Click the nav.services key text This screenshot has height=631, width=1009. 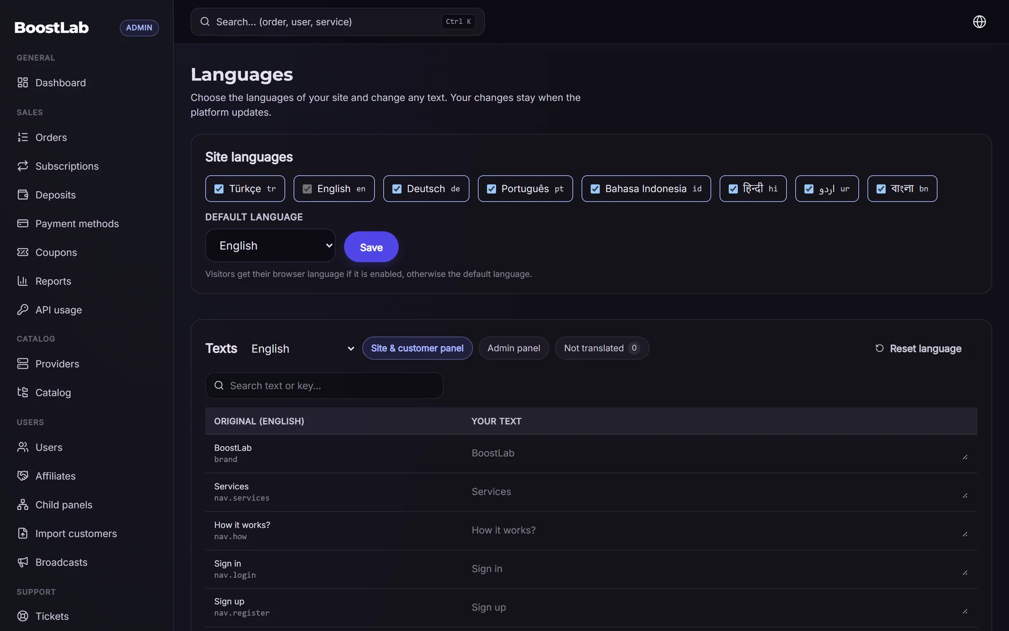242,498
